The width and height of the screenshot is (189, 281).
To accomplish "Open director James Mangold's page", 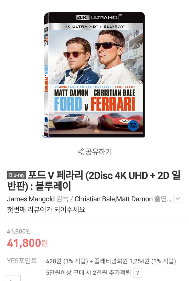I will (x=31, y=199).
